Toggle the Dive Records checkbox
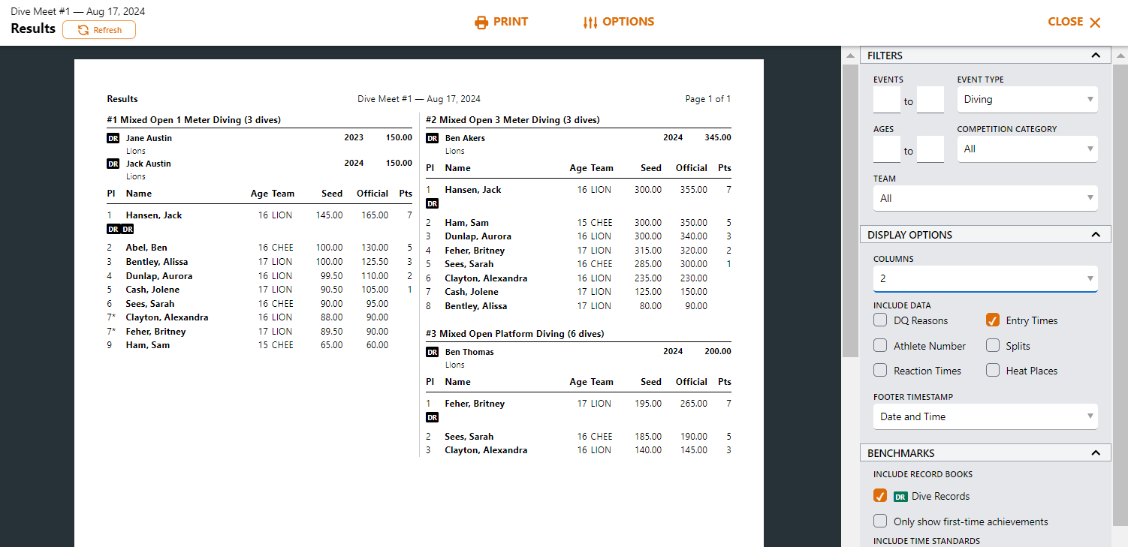The image size is (1128, 547). 880,497
